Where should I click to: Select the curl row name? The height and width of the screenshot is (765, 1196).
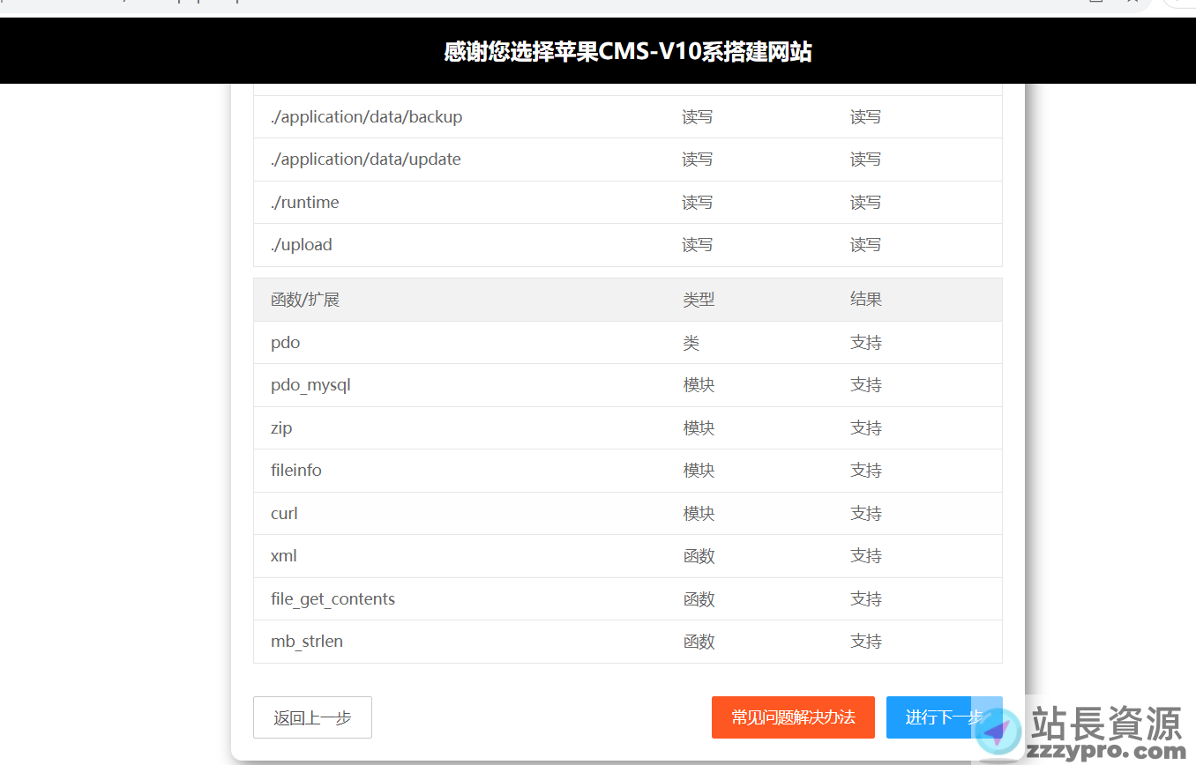coord(284,514)
